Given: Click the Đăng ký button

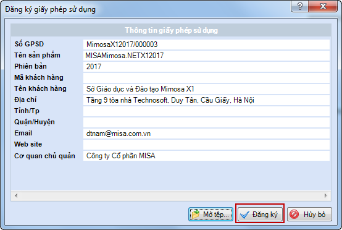Looking at the screenshot, I should click(x=260, y=215).
